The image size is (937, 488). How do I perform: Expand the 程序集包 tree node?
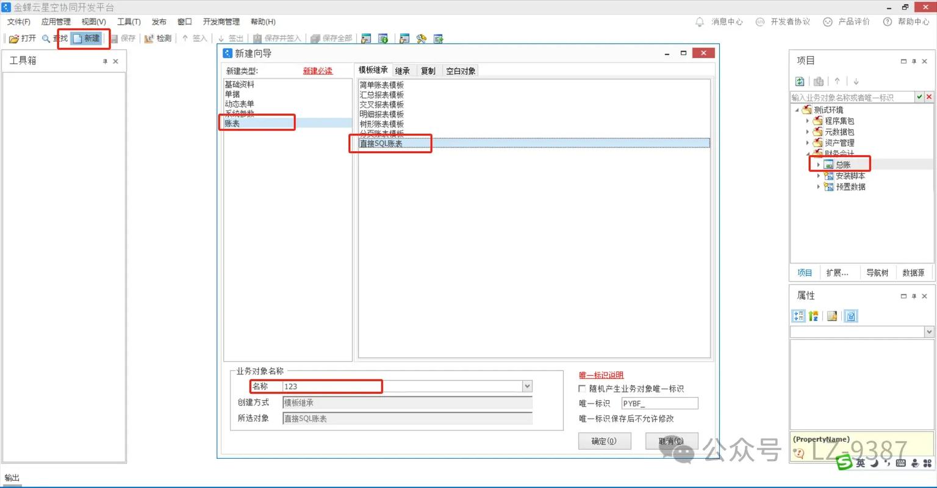point(808,121)
